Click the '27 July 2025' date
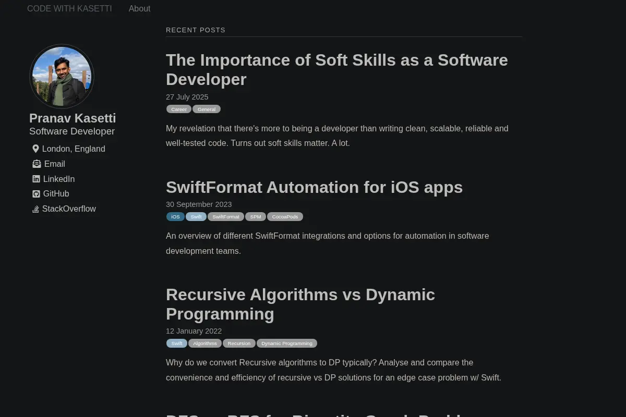The width and height of the screenshot is (626, 417). (x=187, y=97)
